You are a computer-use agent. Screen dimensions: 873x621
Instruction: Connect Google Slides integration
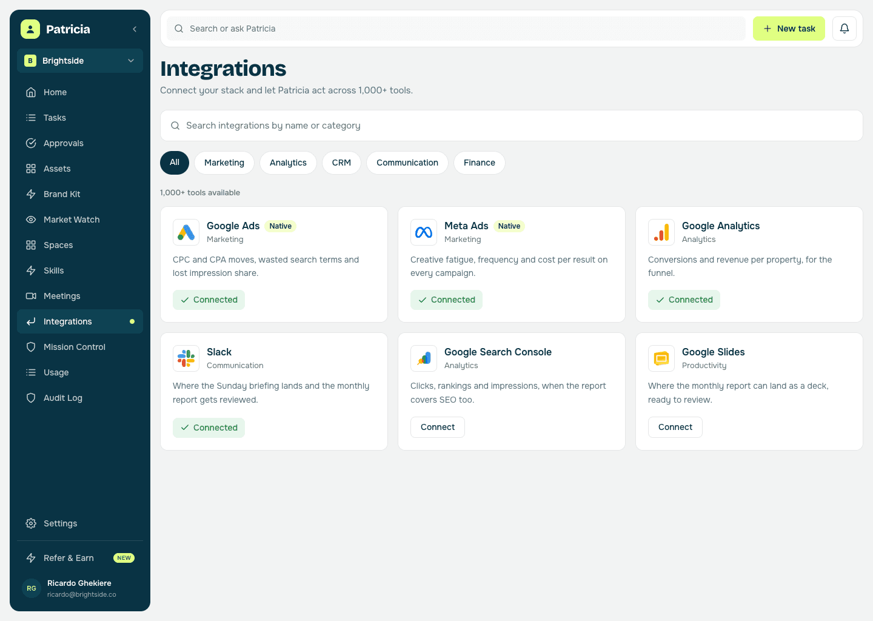[x=675, y=427]
